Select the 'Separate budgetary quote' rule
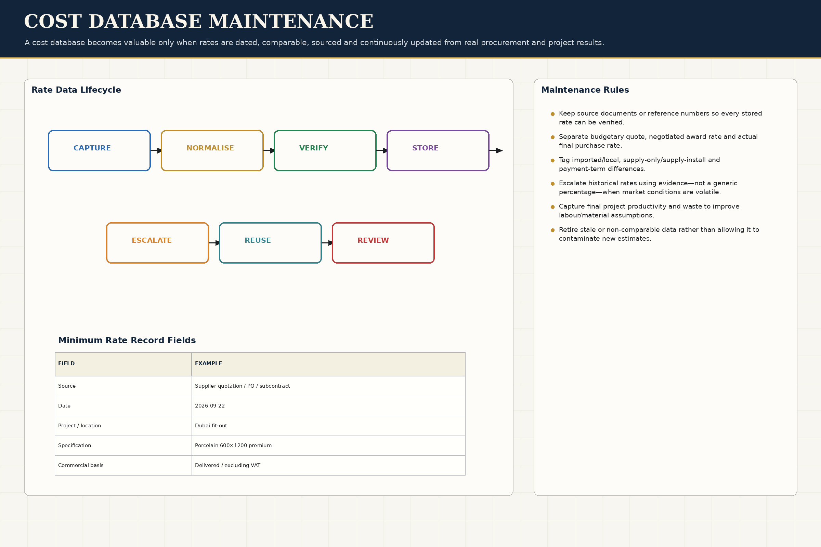 [x=654, y=141]
